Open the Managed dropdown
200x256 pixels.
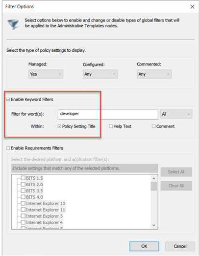[46, 74]
